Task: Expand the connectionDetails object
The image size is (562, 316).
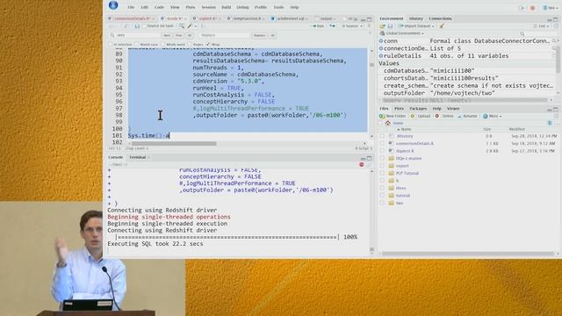Action: (x=381, y=48)
